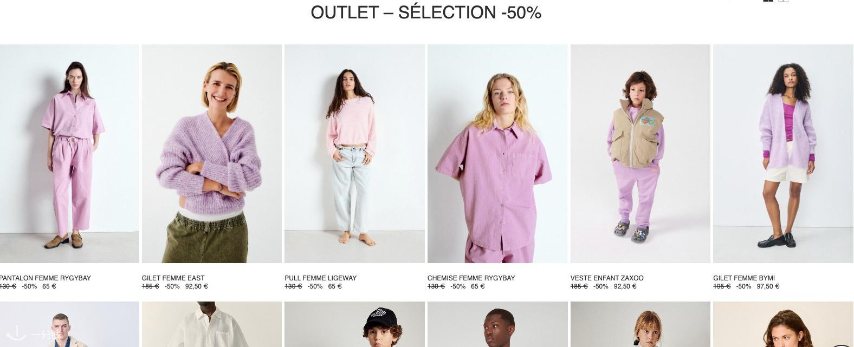
Task: Open the Veste Enfant Zaxoo product photo
Action: (x=640, y=154)
